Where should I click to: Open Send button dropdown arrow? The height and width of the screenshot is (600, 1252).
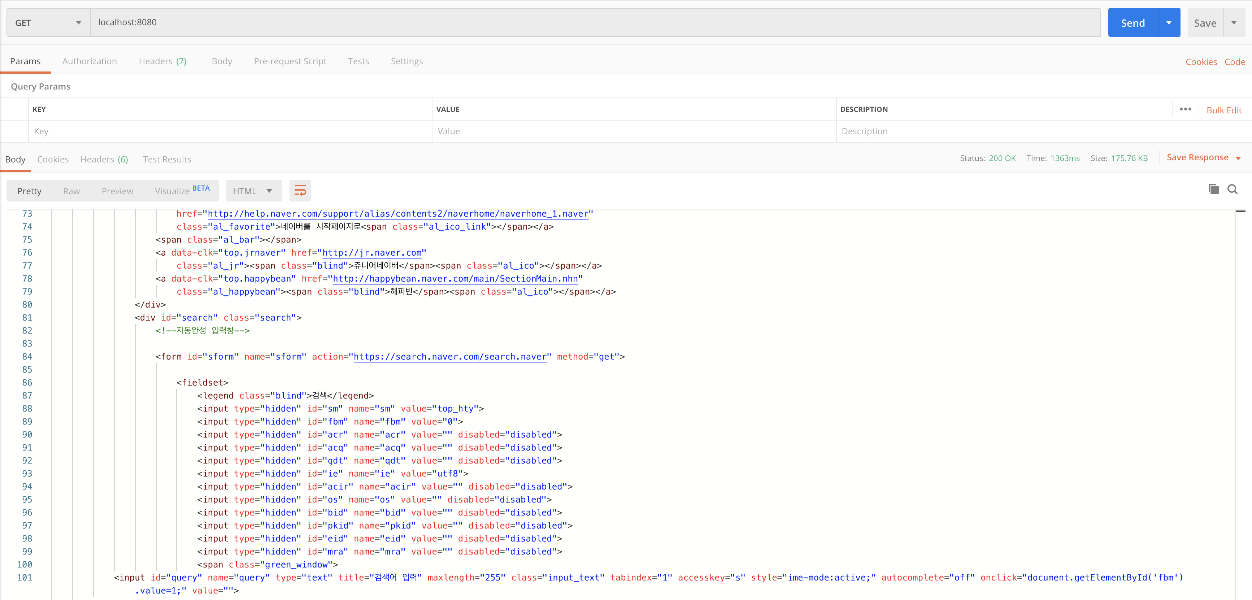(1168, 23)
